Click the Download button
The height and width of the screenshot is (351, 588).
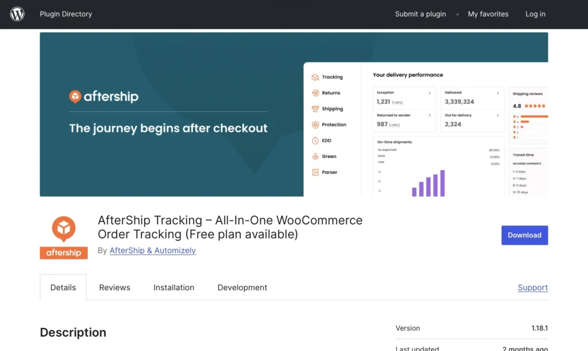pyautogui.click(x=524, y=235)
